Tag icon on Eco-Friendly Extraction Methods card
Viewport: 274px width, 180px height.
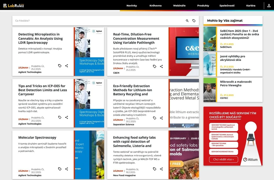pyautogui.click(x=155, y=118)
